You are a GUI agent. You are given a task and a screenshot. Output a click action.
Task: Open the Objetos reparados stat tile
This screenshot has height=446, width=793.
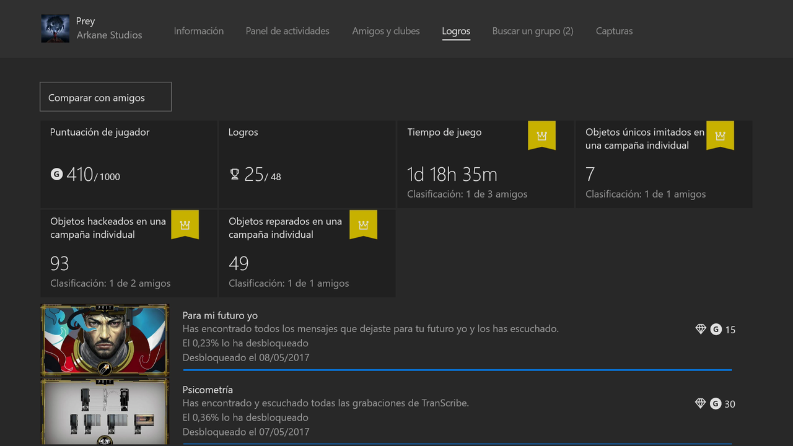[x=307, y=253]
